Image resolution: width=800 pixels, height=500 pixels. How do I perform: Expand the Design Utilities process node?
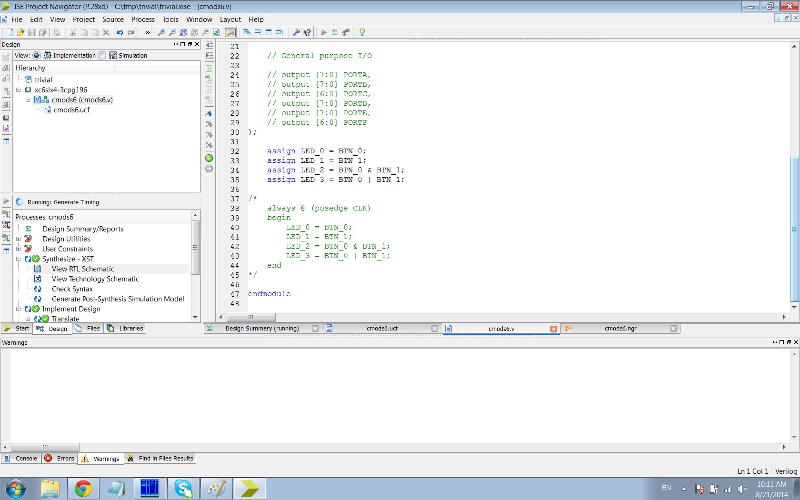tap(19, 239)
